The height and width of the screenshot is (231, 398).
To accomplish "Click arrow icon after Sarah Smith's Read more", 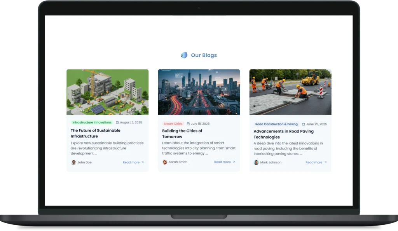I will (x=234, y=162).
